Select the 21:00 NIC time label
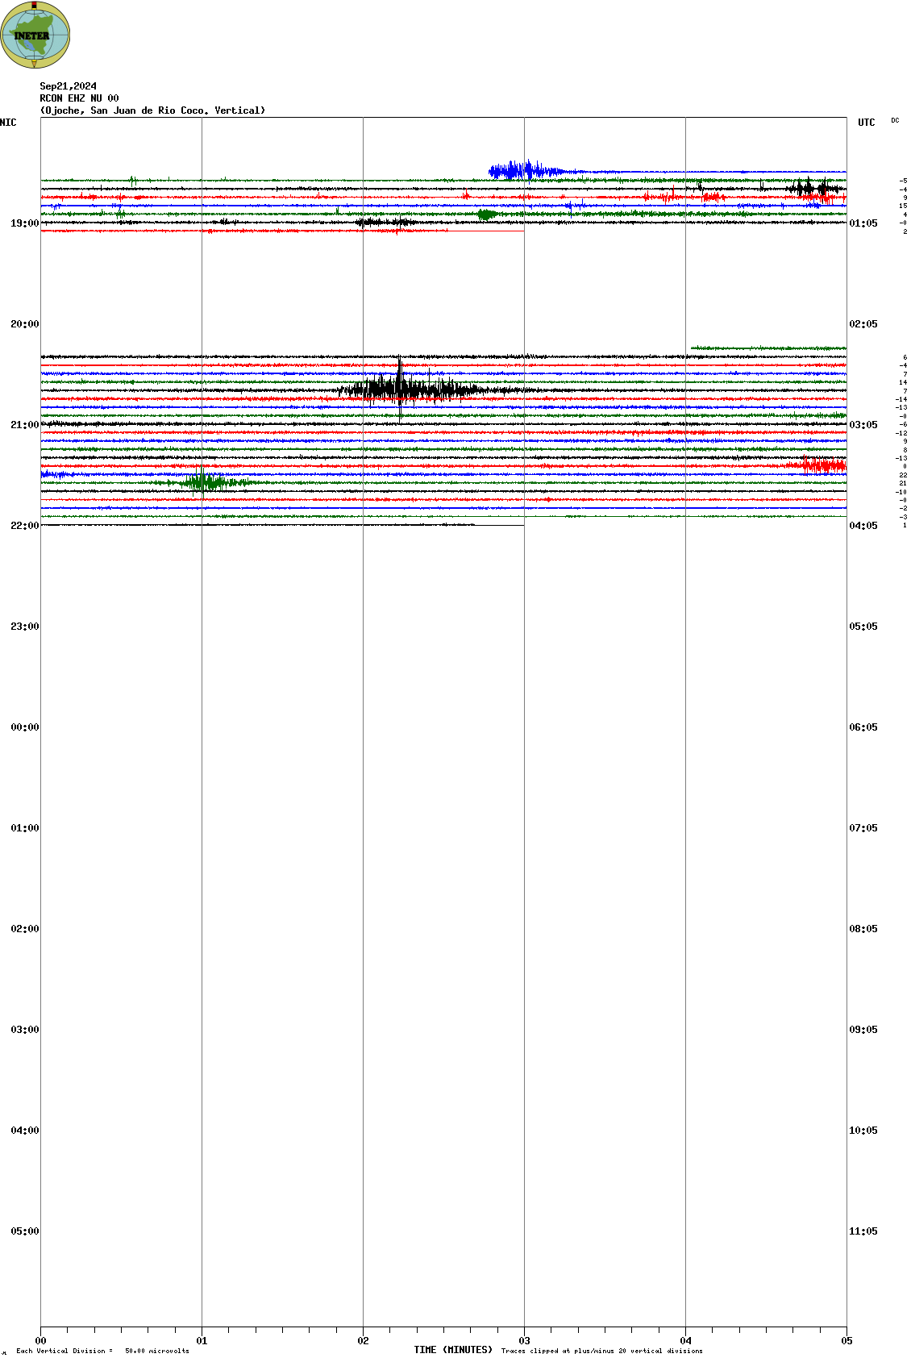The width and height of the screenshot is (911, 1362). point(24,425)
